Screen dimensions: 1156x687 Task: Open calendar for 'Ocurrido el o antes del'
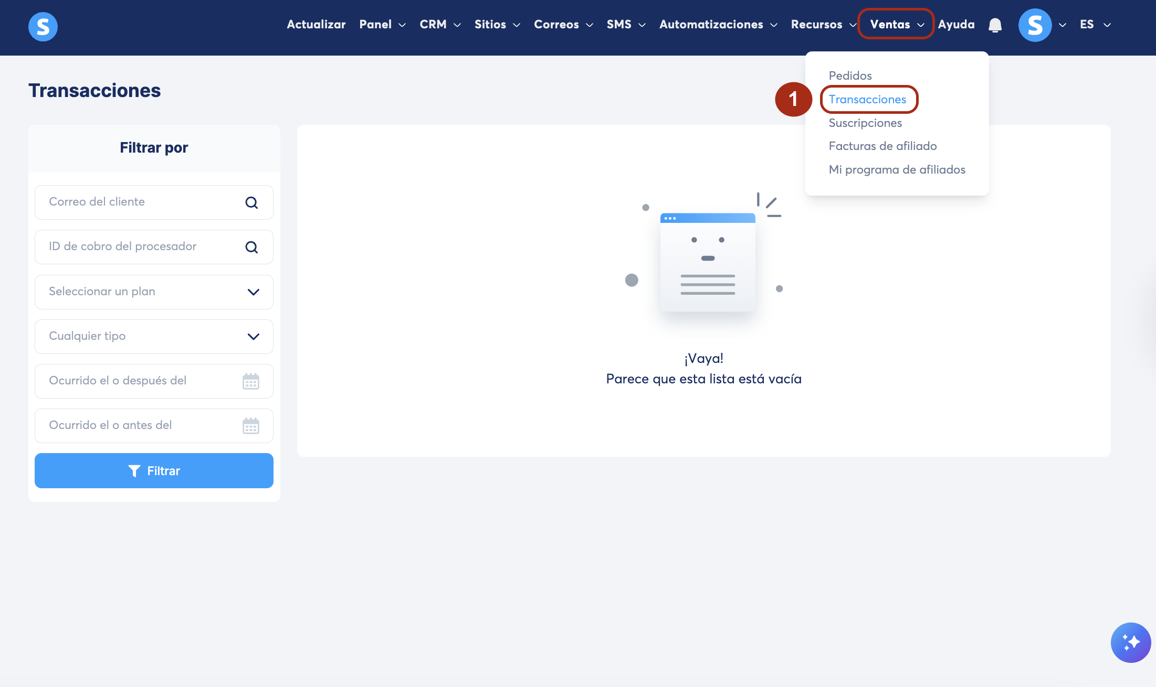[250, 426]
